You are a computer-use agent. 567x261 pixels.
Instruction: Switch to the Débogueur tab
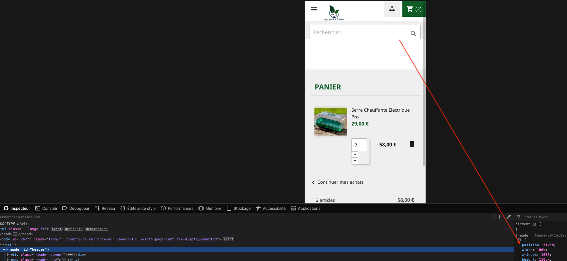[x=76, y=208]
